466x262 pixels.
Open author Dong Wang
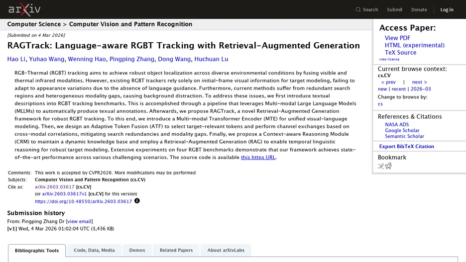(x=174, y=59)
